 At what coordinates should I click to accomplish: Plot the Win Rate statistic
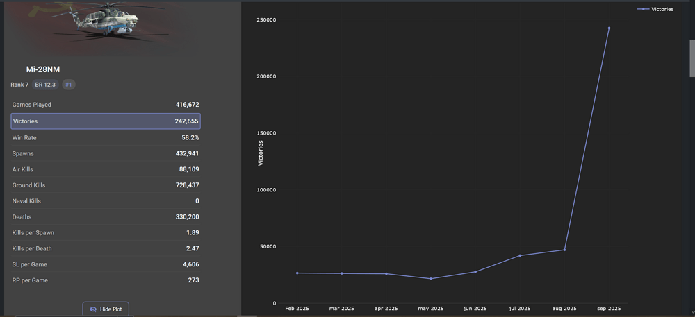[x=106, y=138]
